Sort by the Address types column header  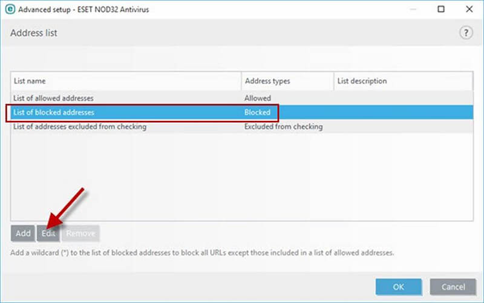pos(287,81)
